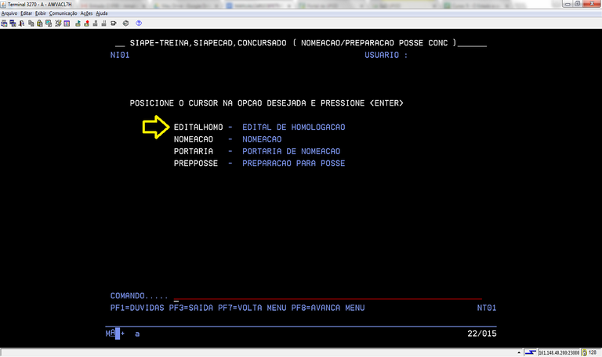Select the PREPPOSSE option code

(196, 164)
